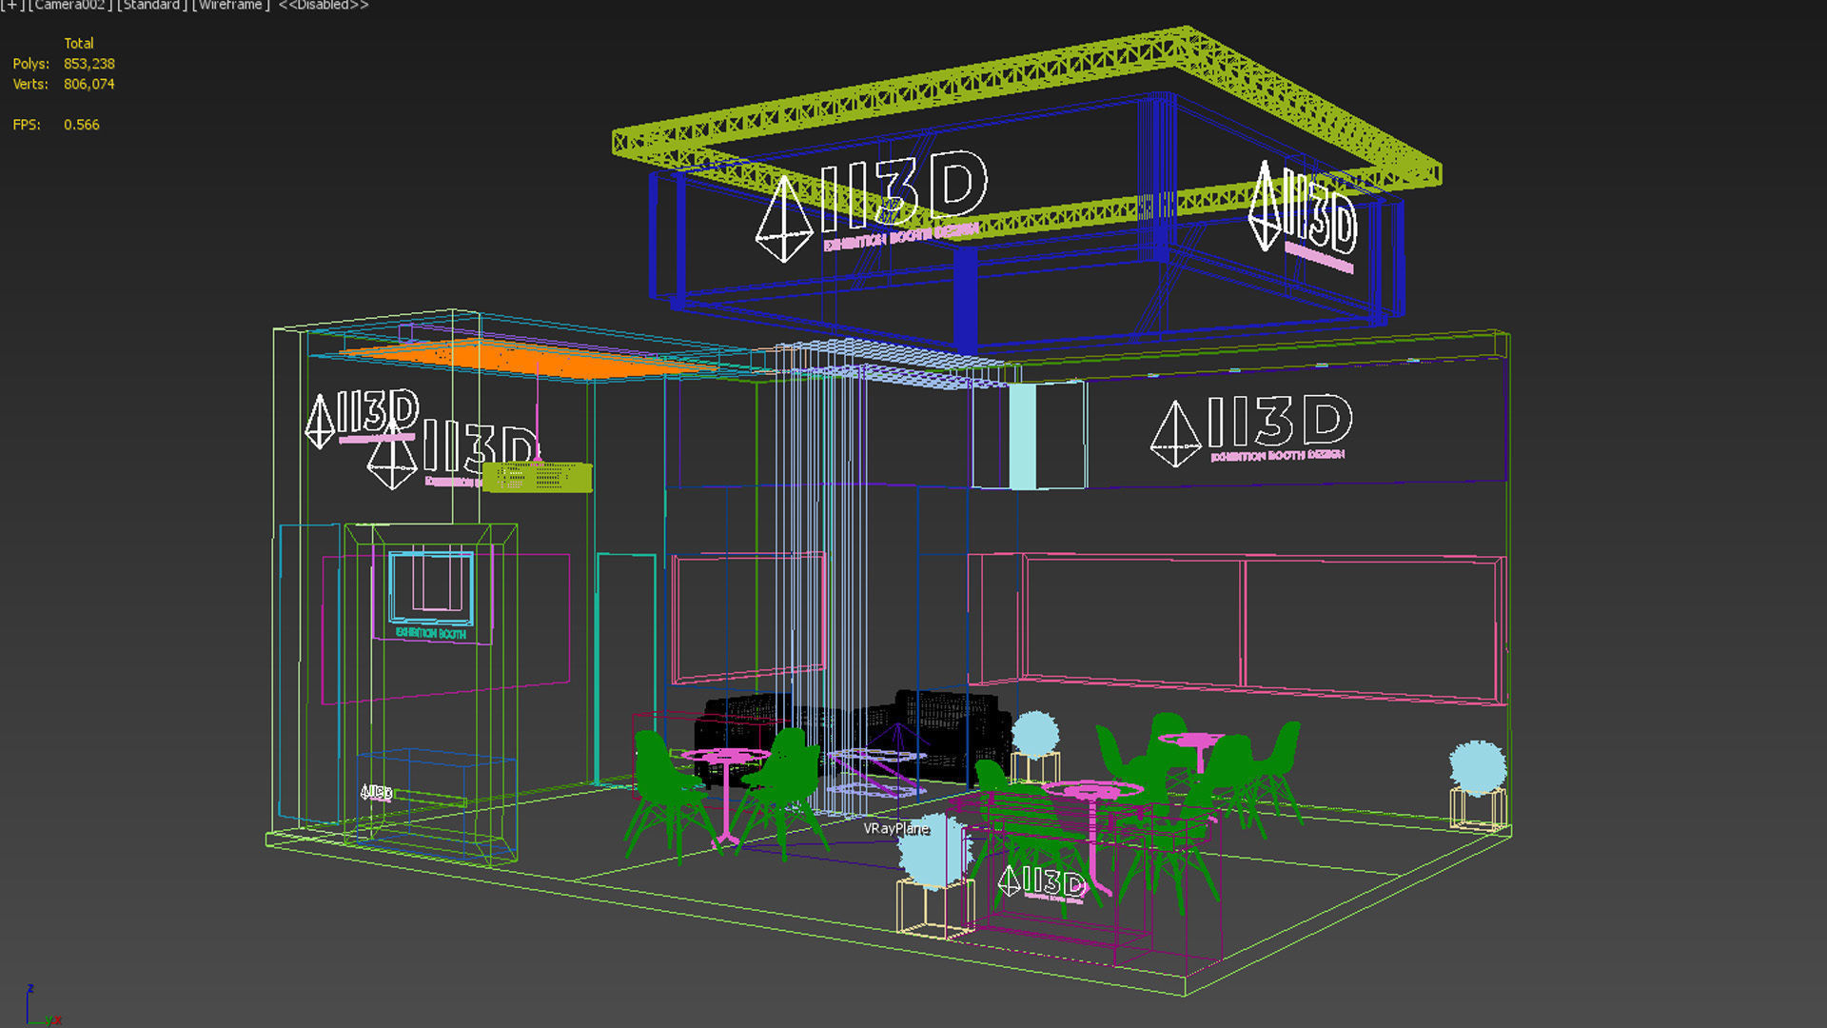Click the Verts: label in statistics
The width and height of the screenshot is (1827, 1028).
30,84
